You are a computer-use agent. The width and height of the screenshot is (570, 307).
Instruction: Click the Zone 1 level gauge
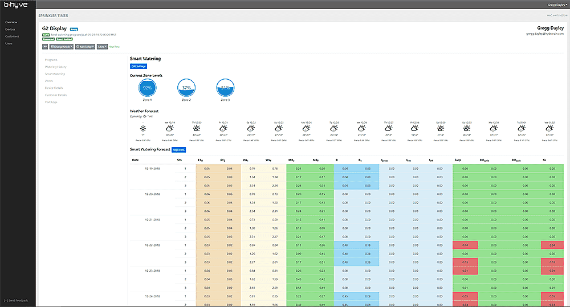147,88
